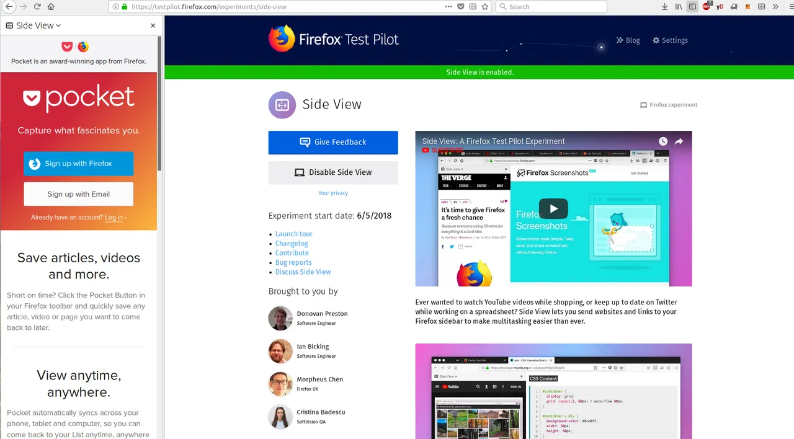Click the Side View experiment icon
Image resolution: width=794 pixels, height=439 pixels.
pos(282,105)
